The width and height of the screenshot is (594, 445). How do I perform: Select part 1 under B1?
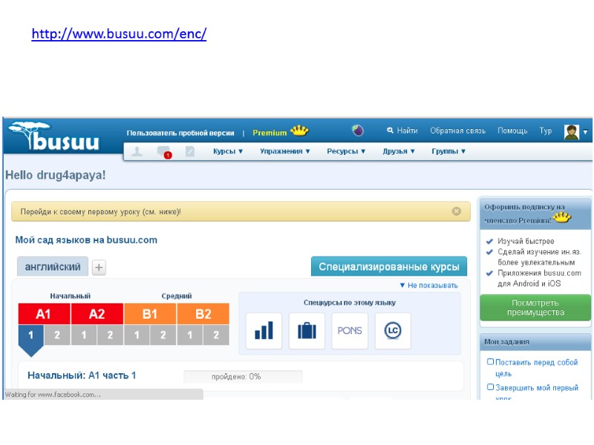(137, 335)
